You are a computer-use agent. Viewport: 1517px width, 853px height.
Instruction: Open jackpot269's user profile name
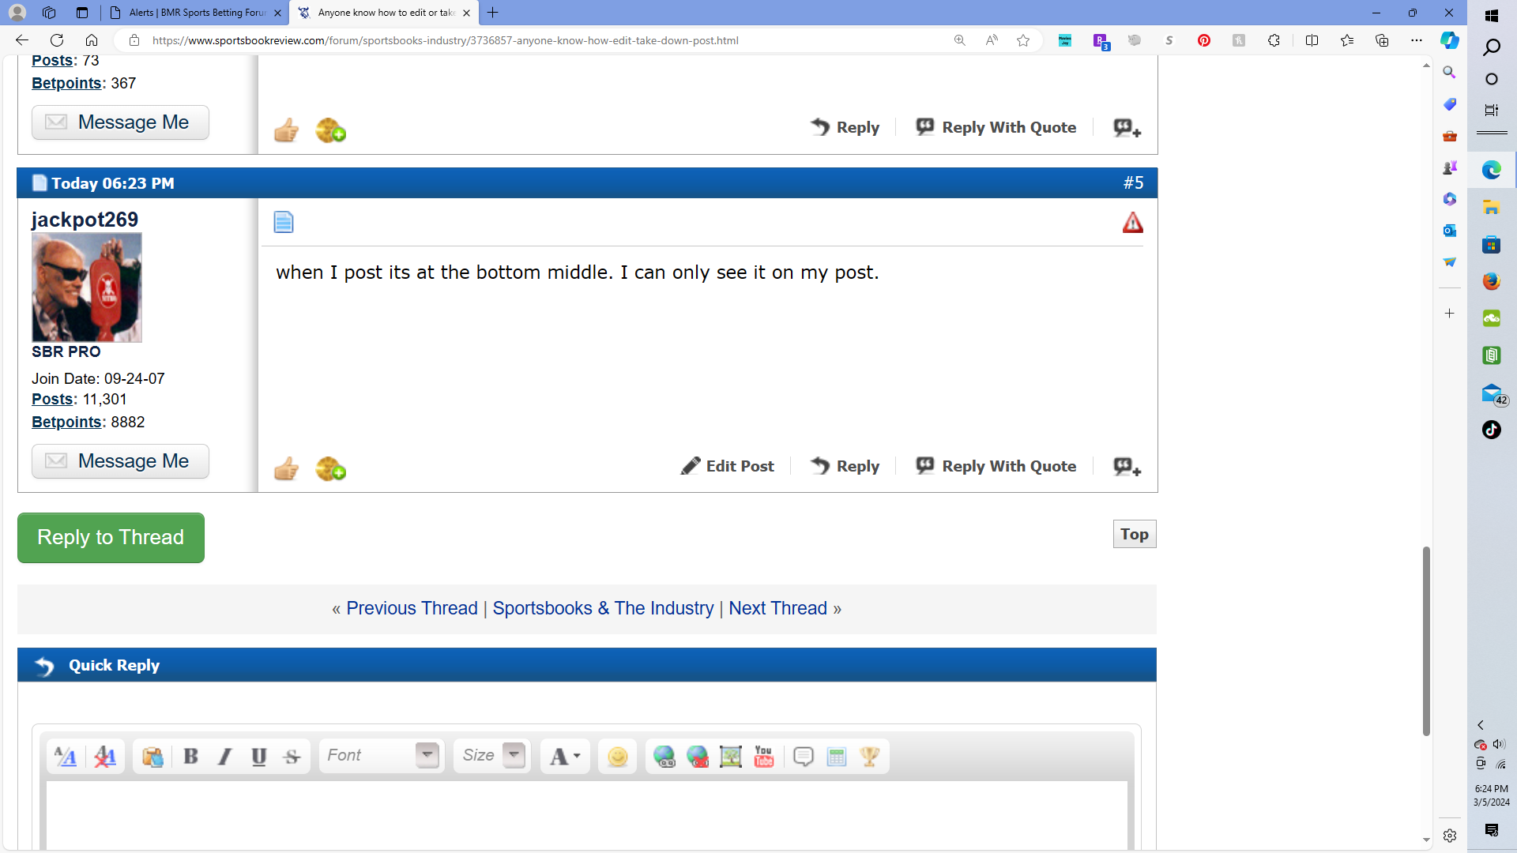coord(85,220)
